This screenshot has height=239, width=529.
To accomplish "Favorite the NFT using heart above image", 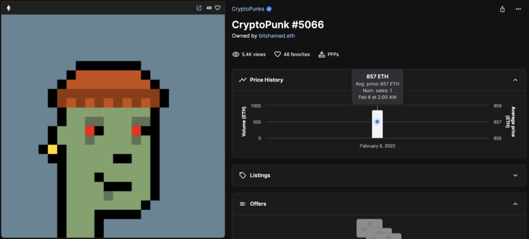I will click(x=217, y=8).
